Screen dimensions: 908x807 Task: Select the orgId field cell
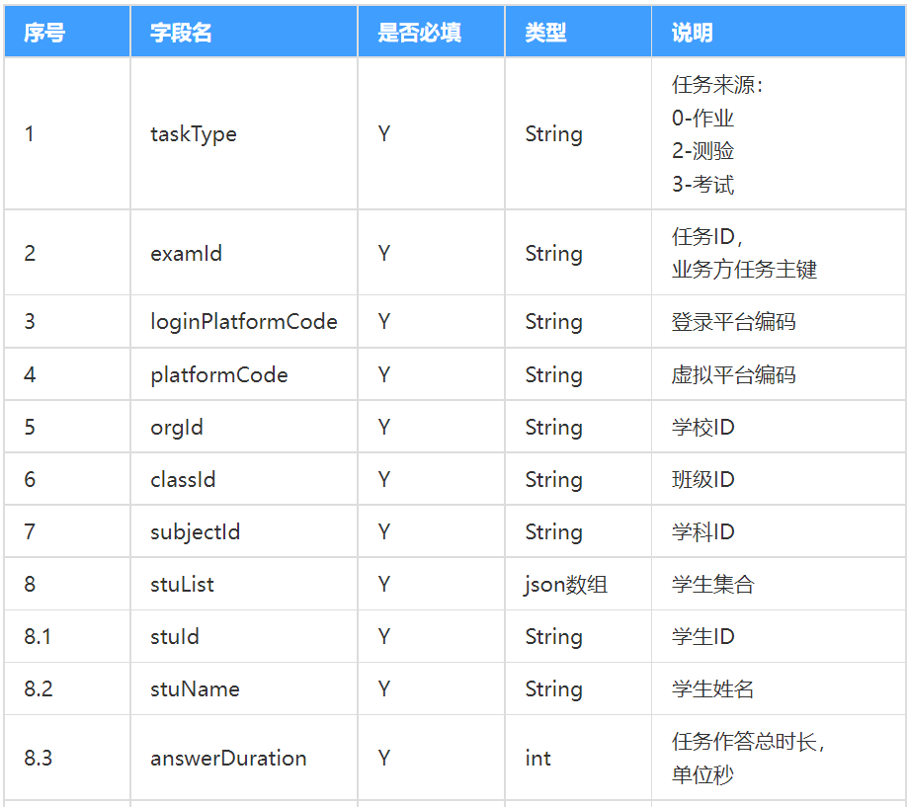(244, 428)
